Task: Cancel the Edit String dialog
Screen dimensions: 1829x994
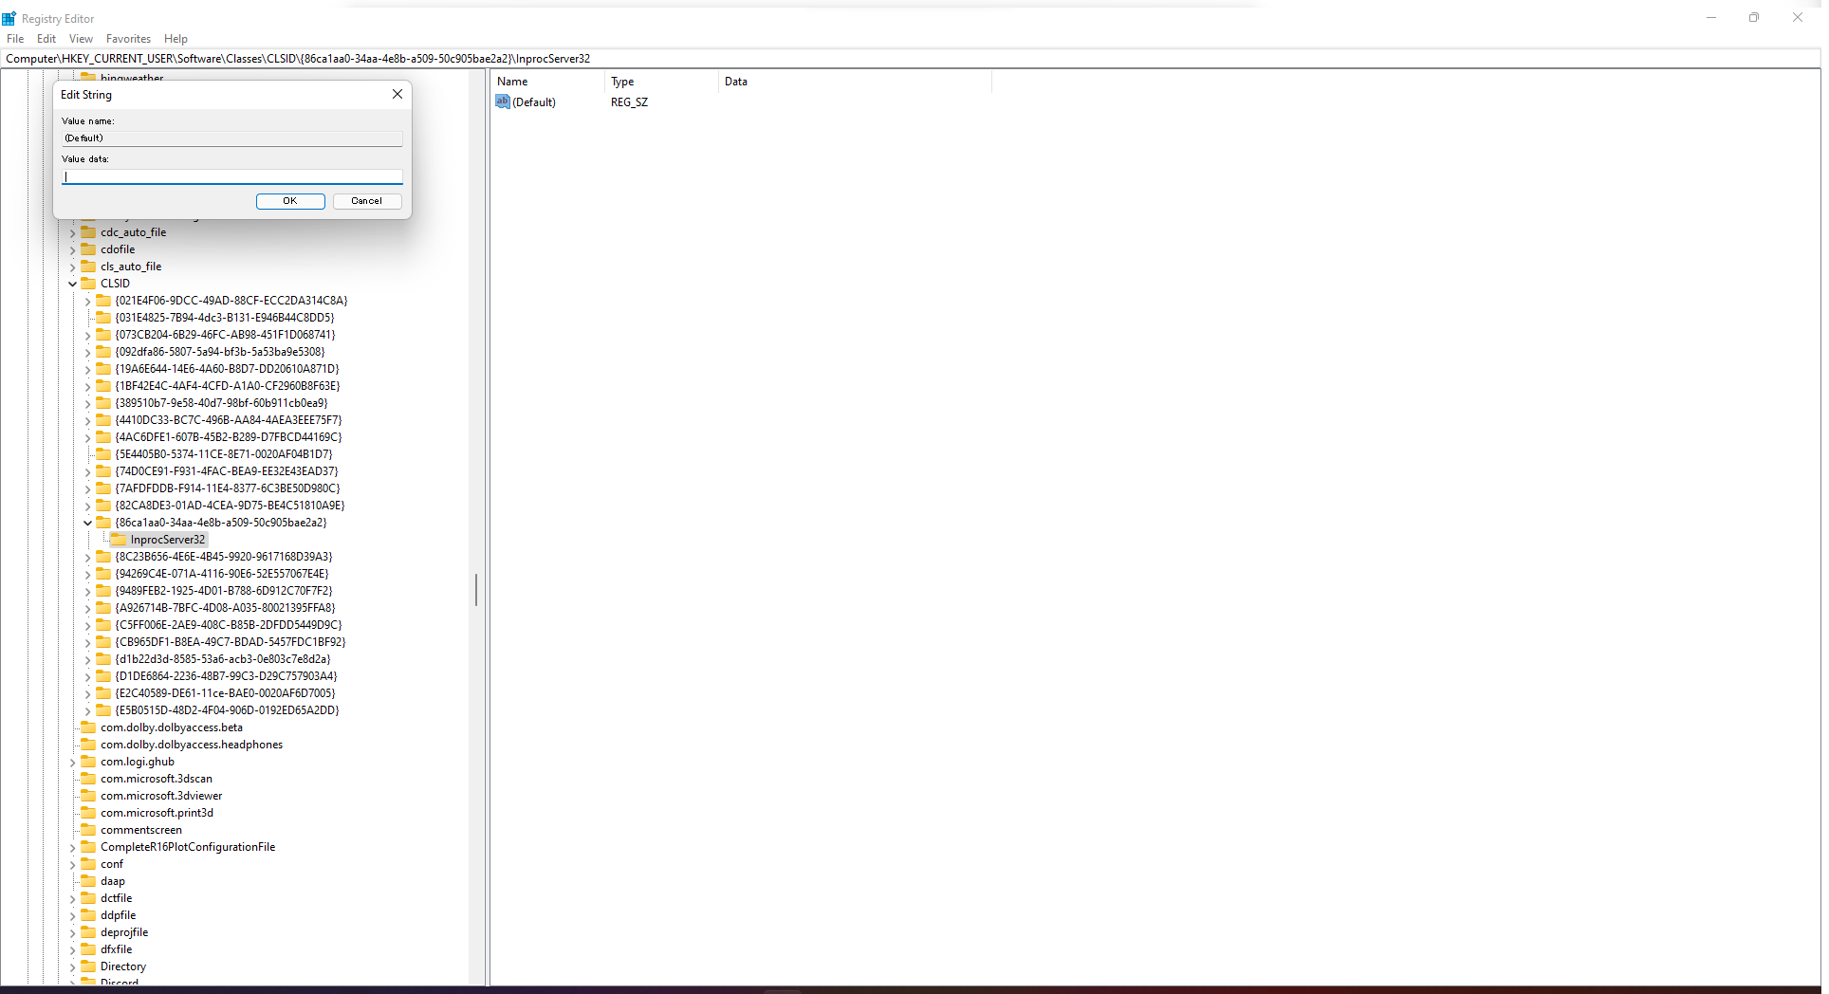Action: pos(366,201)
